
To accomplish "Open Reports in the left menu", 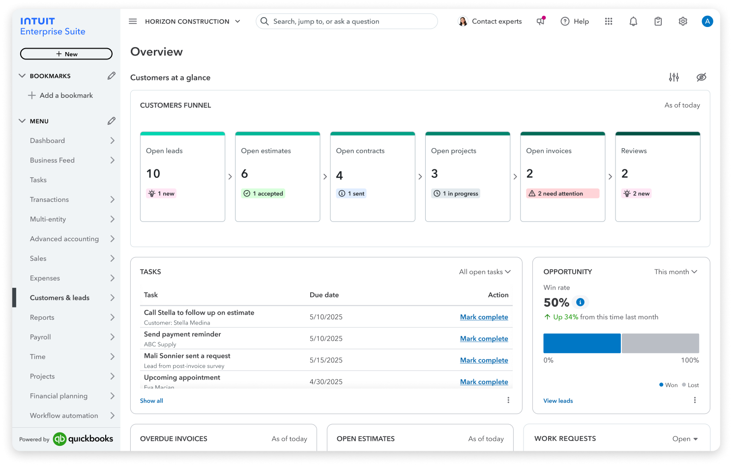I will (x=42, y=317).
